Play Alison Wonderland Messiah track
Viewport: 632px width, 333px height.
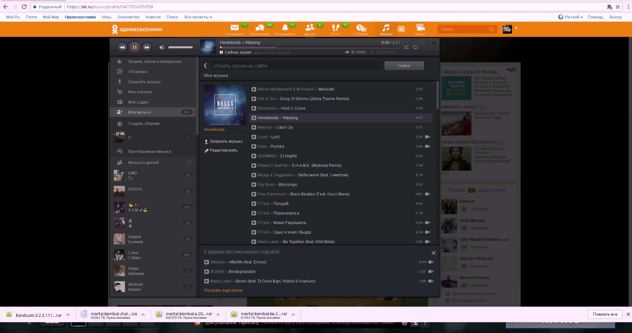(254, 89)
